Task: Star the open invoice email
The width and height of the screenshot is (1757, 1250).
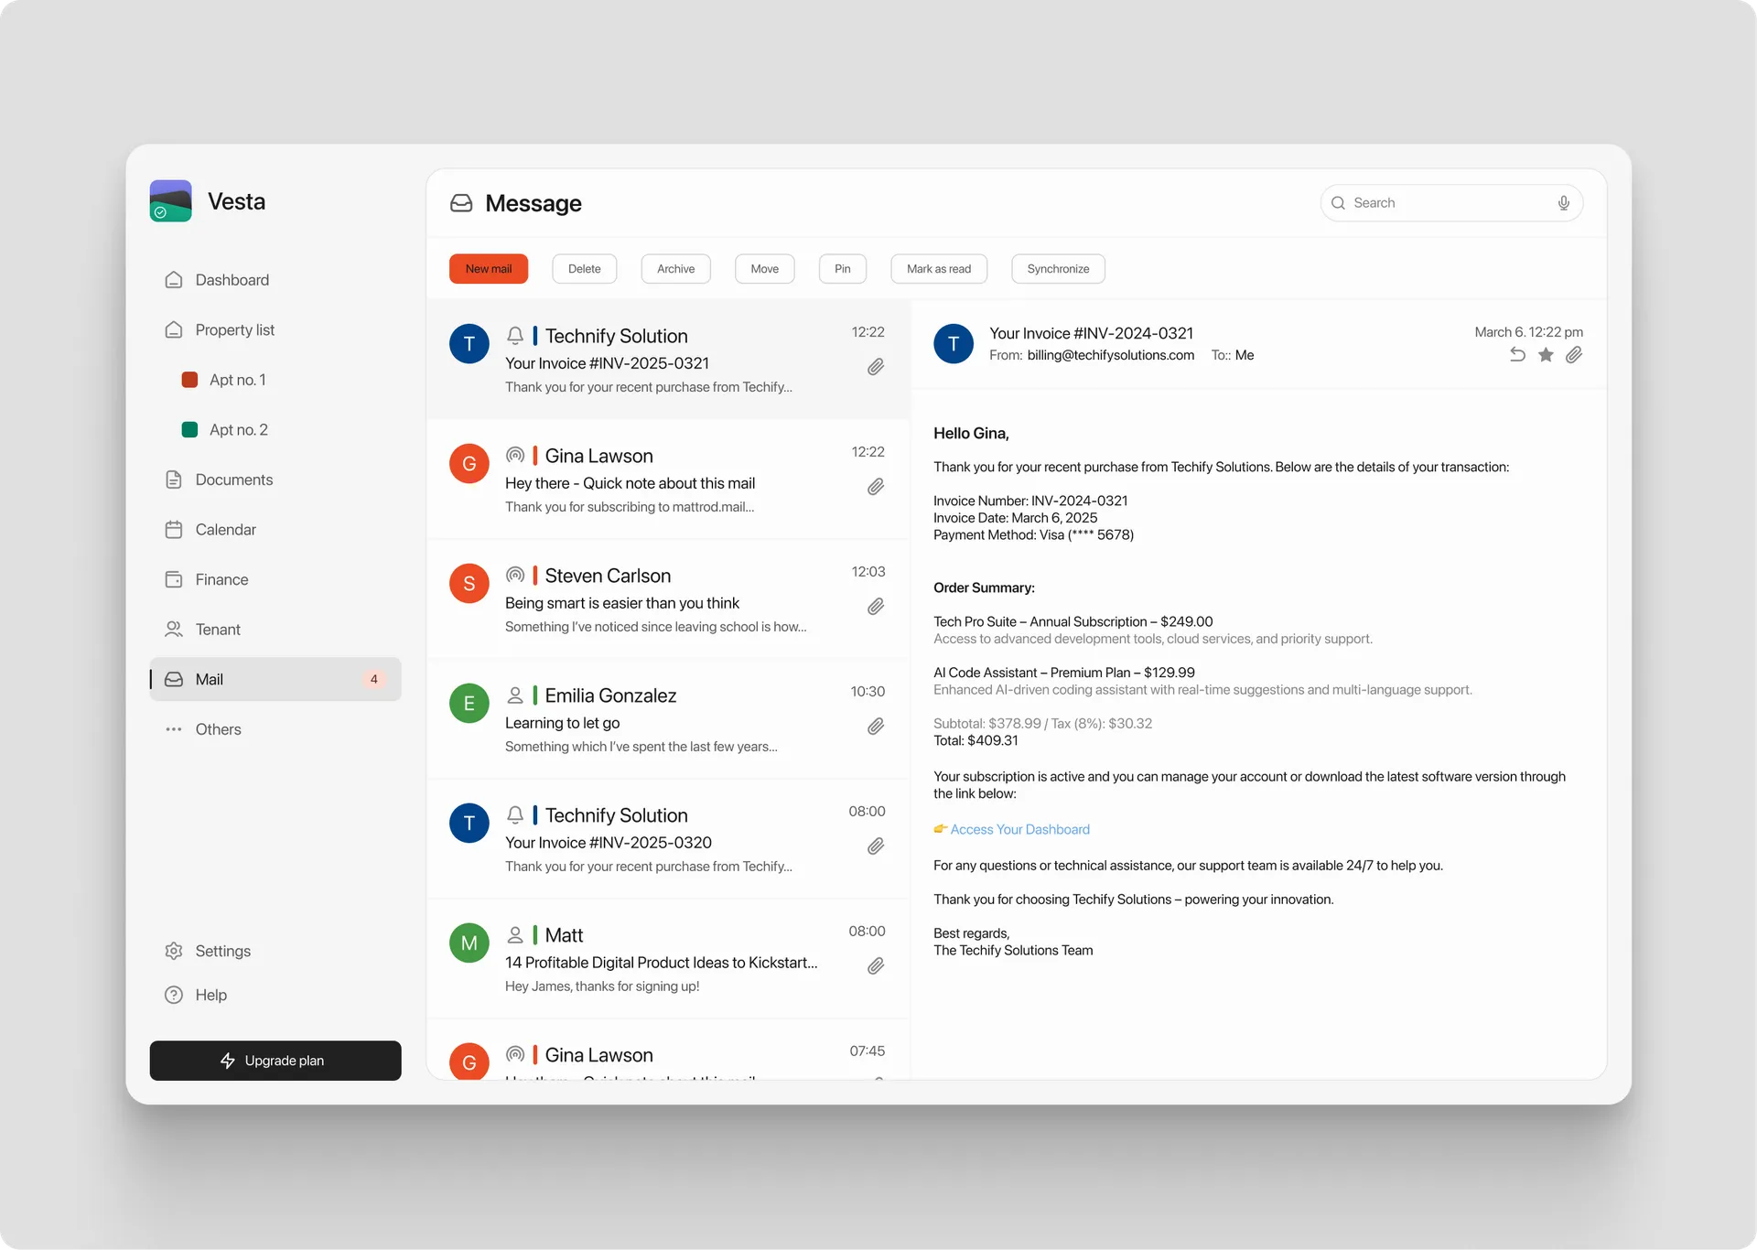Action: [x=1546, y=355]
